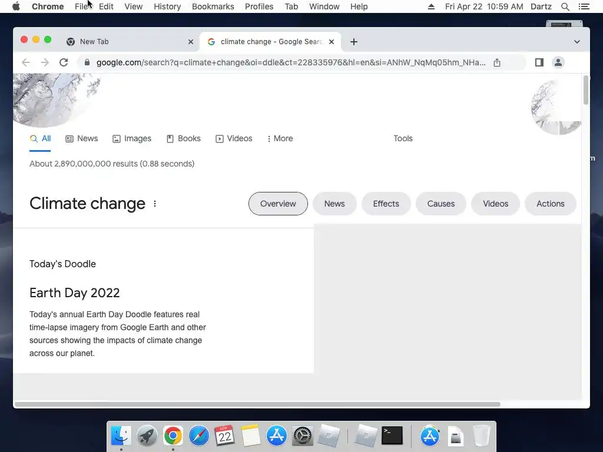Image resolution: width=603 pixels, height=452 pixels.
Task: Switch to Books search results
Action: 184,138
